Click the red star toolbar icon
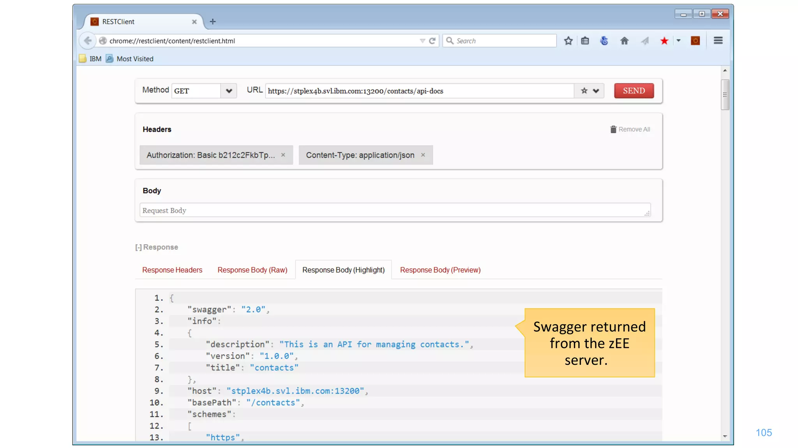Viewport: 798px width, 448px height. pyautogui.click(x=664, y=41)
